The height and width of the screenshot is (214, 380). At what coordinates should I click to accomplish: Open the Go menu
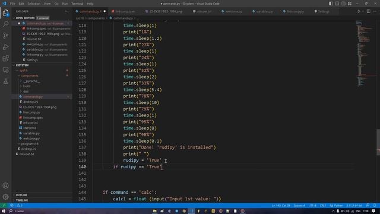(56, 4)
